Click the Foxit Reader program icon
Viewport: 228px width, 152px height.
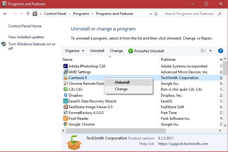tap(65, 119)
